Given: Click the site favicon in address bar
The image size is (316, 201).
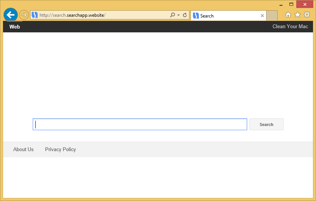Looking at the screenshot, I should click(x=35, y=15).
